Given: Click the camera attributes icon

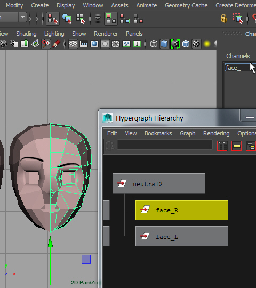Looking at the screenshot, I should click(x=14, y=44).
